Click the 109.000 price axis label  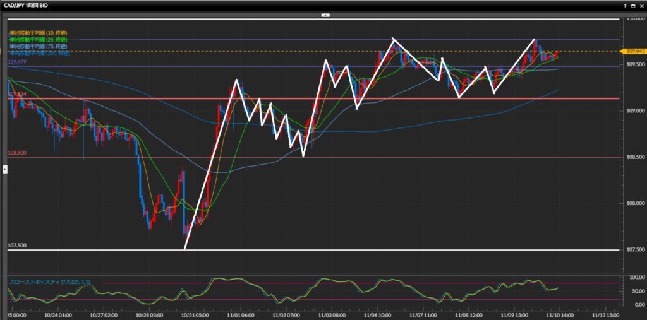coord(632,111)
